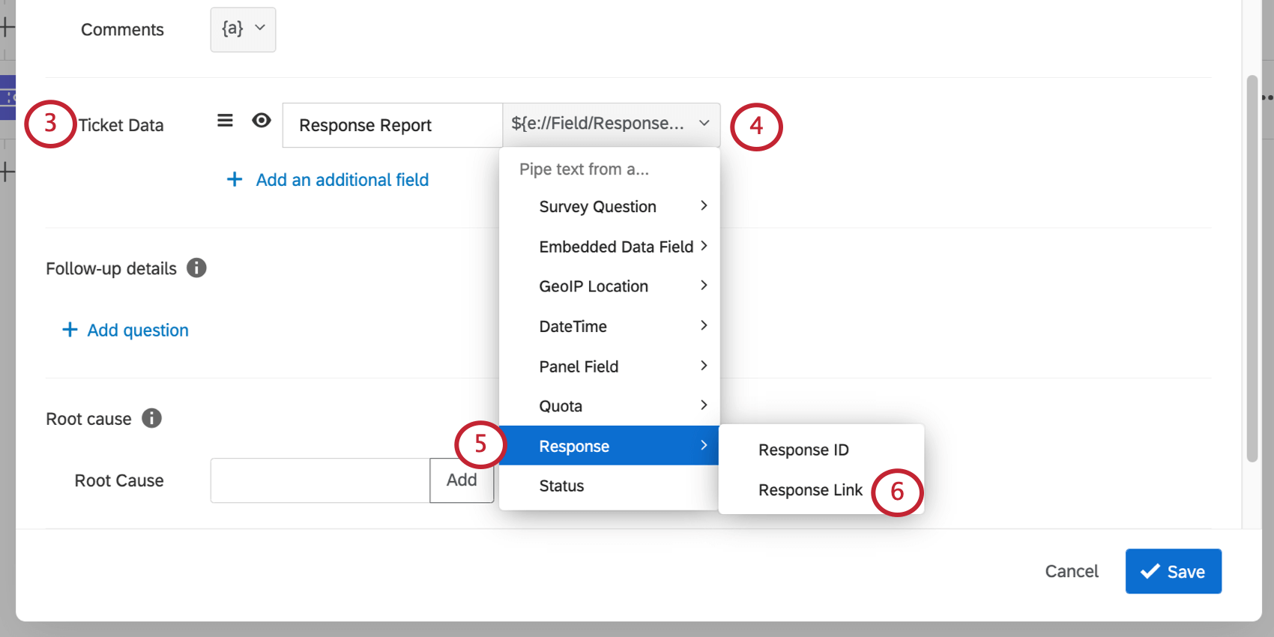This screenshot has height=637, width=1274.
Task: Click the Follow-up details info icon
Action: [196, 268]
